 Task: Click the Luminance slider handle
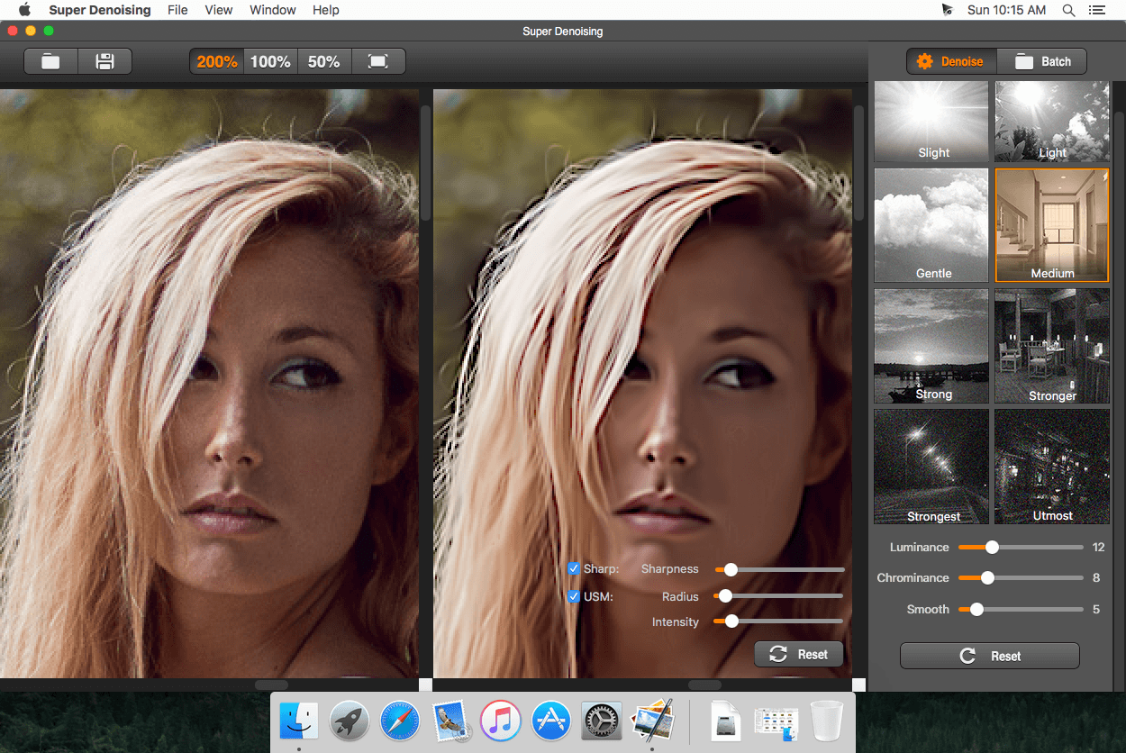click(992, 547)
